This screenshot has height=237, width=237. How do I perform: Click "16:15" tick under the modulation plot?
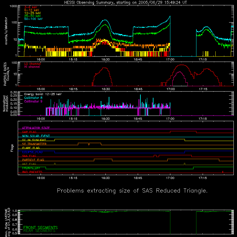coord(73,119)
